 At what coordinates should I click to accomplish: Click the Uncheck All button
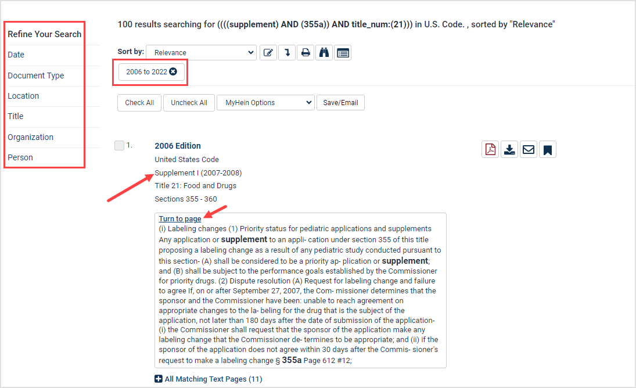[x=189, y=103]
